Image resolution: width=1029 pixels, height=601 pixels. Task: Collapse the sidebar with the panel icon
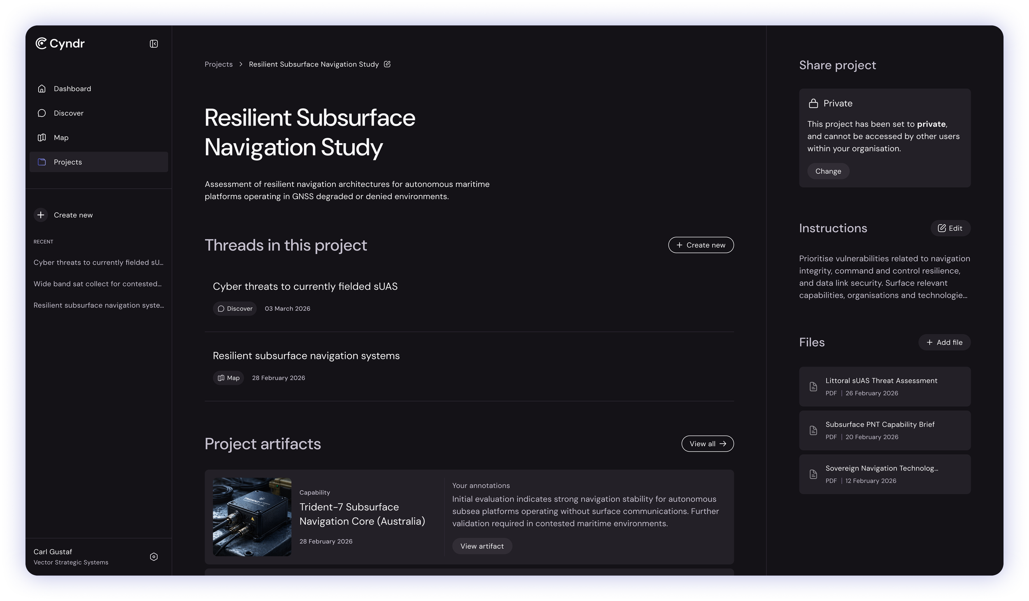click(154, 44)
